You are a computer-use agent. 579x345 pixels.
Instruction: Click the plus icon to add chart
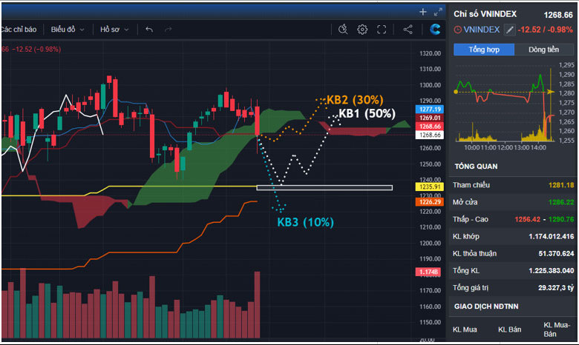pos(422,12)
